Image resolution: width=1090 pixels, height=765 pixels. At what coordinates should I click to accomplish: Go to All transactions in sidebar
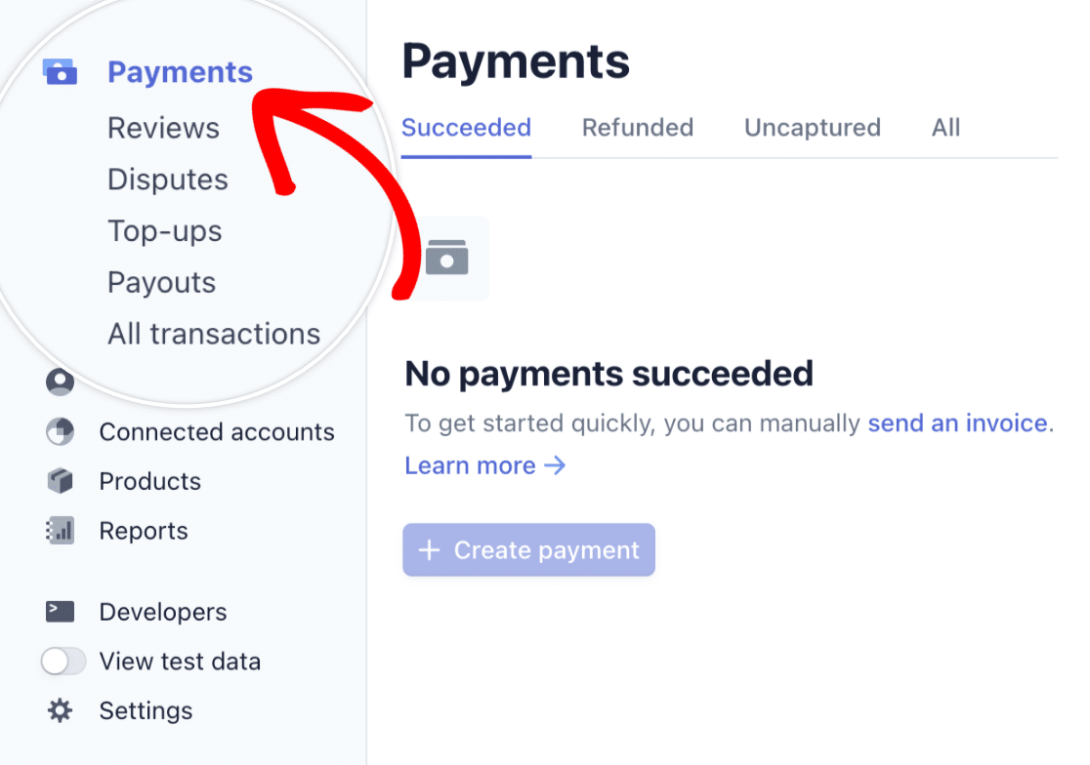tap(214, 334)
